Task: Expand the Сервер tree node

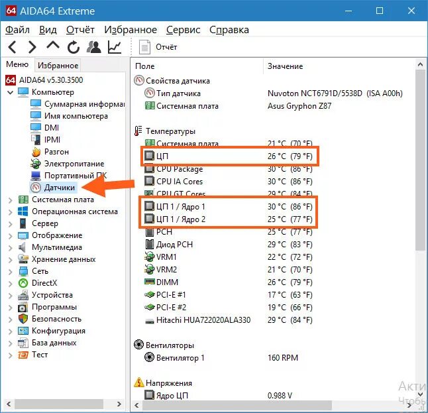Action: (11, 224)
